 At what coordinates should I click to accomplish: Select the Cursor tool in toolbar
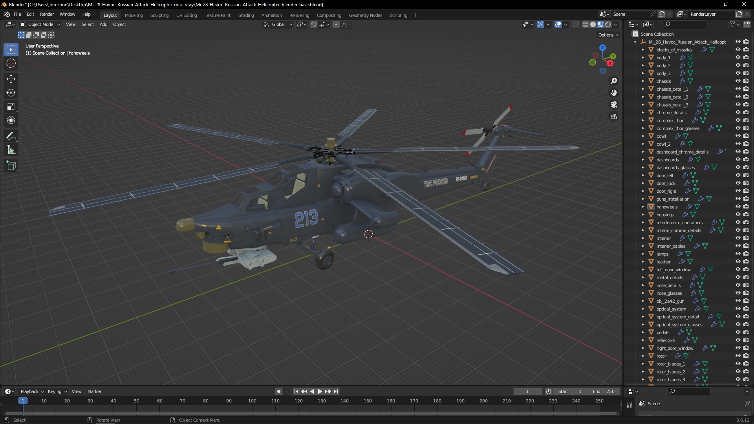(11, 63)
